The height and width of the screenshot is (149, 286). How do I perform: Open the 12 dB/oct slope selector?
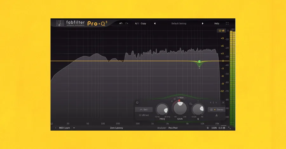(x=144, y=115)
